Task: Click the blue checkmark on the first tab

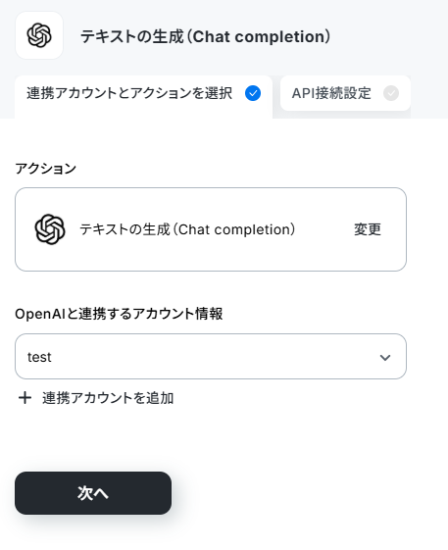Action: (253, 93)
